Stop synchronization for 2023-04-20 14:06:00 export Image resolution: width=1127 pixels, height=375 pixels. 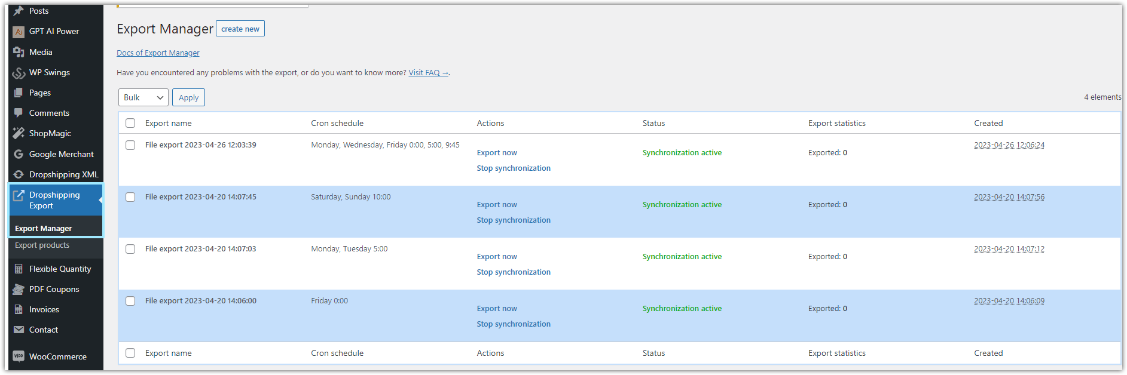coord(514,324)
